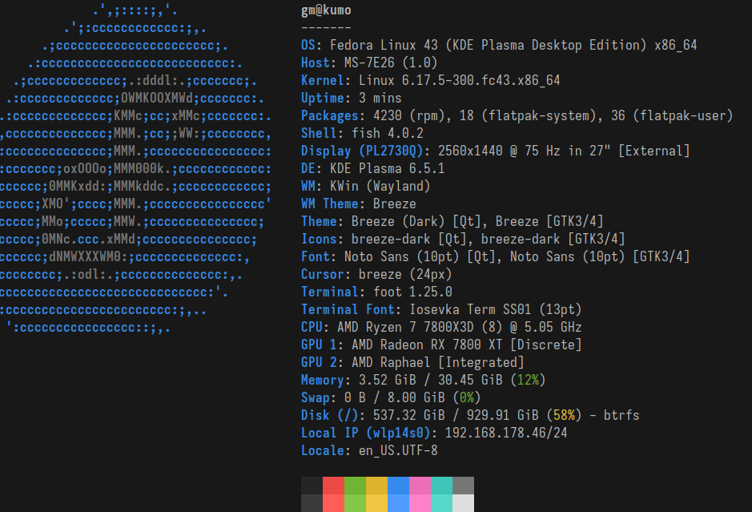Click the gm@kumo username header
Screen dimensions: 752x512
(326, 10)
